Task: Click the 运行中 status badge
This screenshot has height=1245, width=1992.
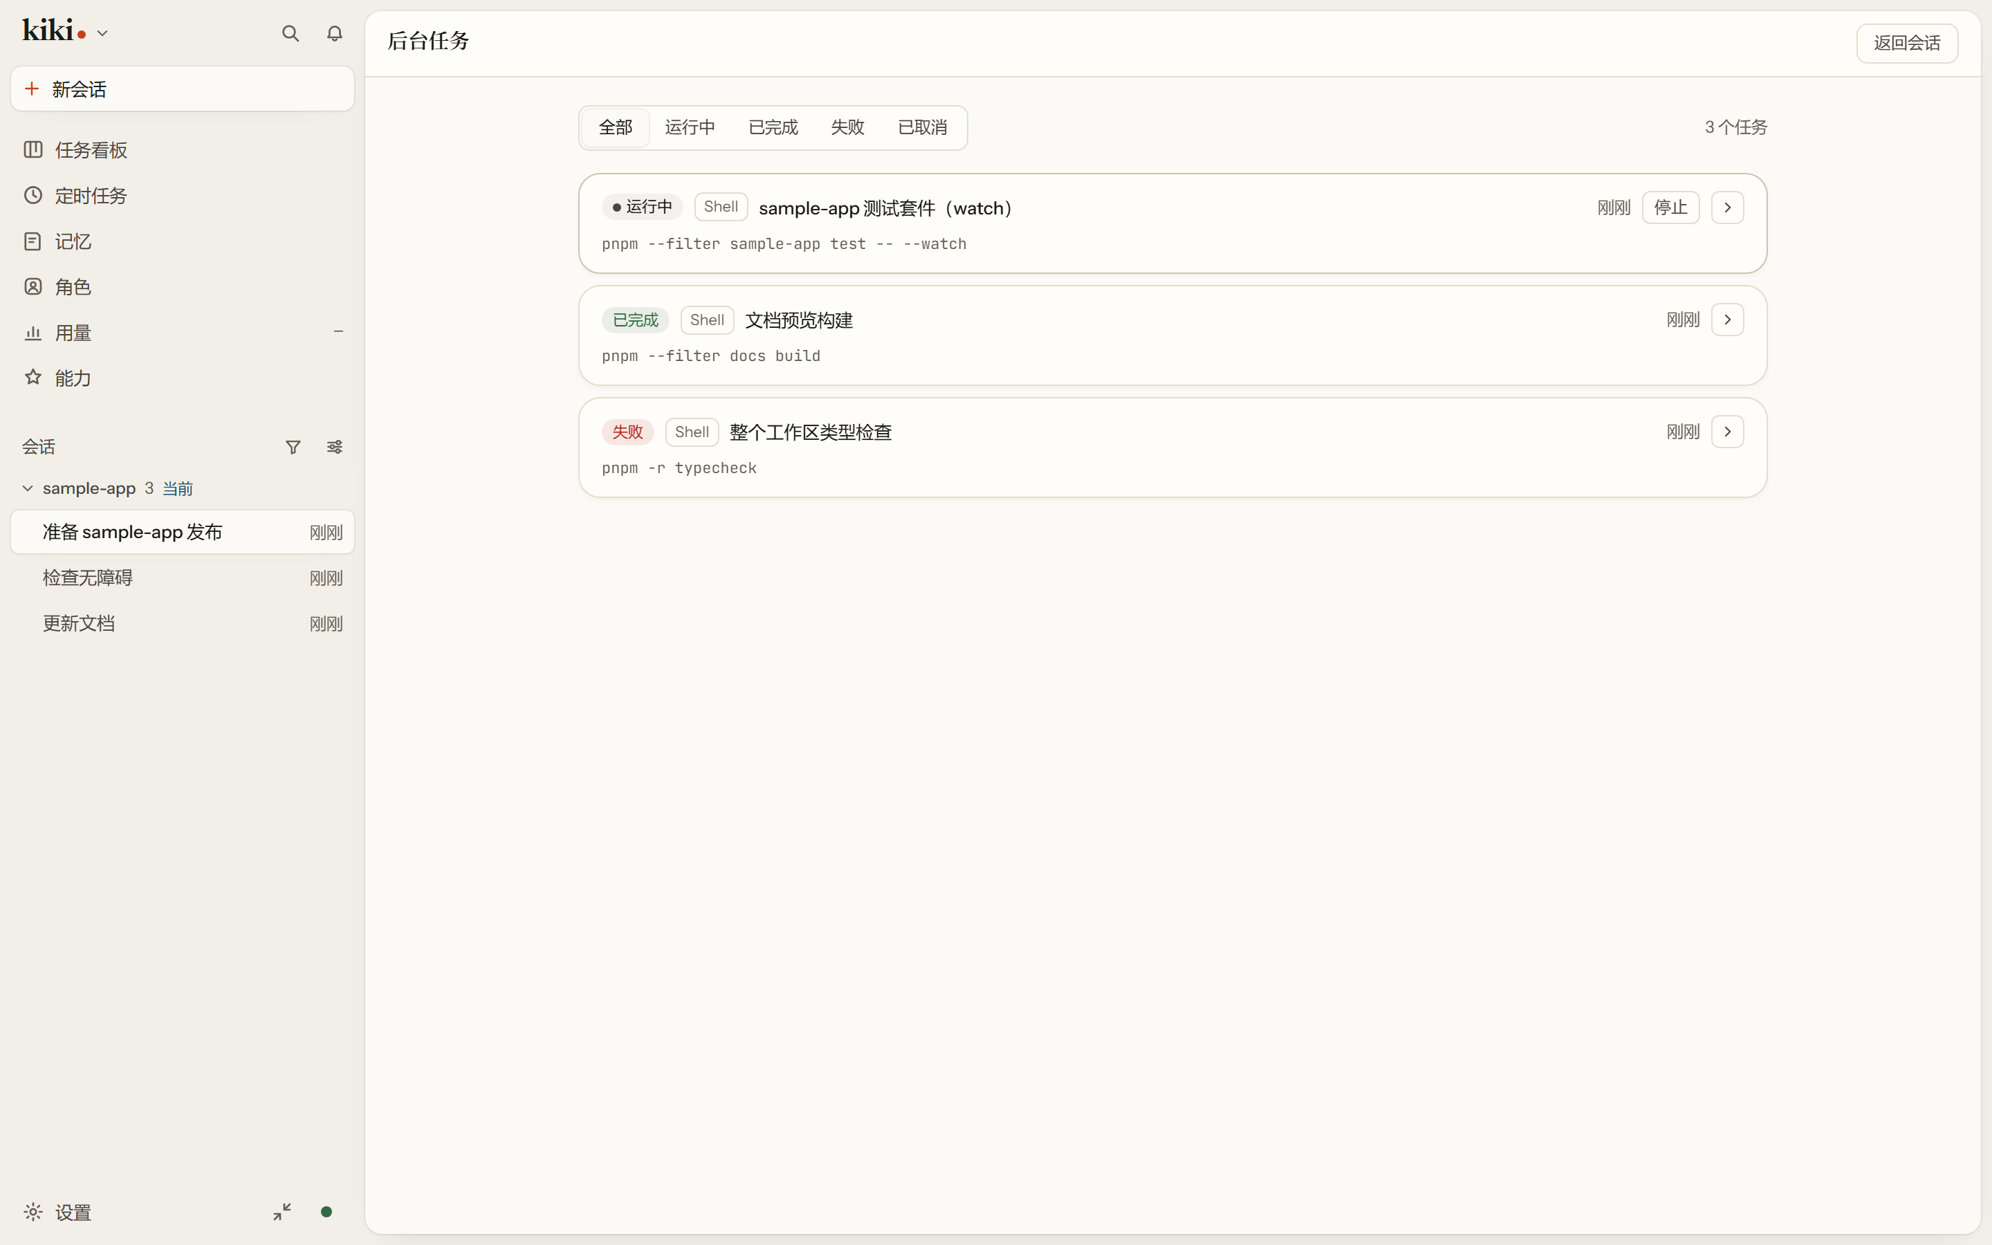Action: click(642, 207)
